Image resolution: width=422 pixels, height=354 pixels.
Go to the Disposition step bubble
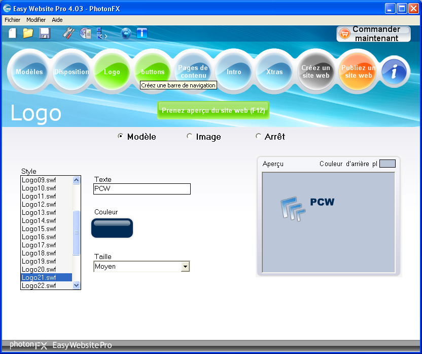[x=71, y=72]
